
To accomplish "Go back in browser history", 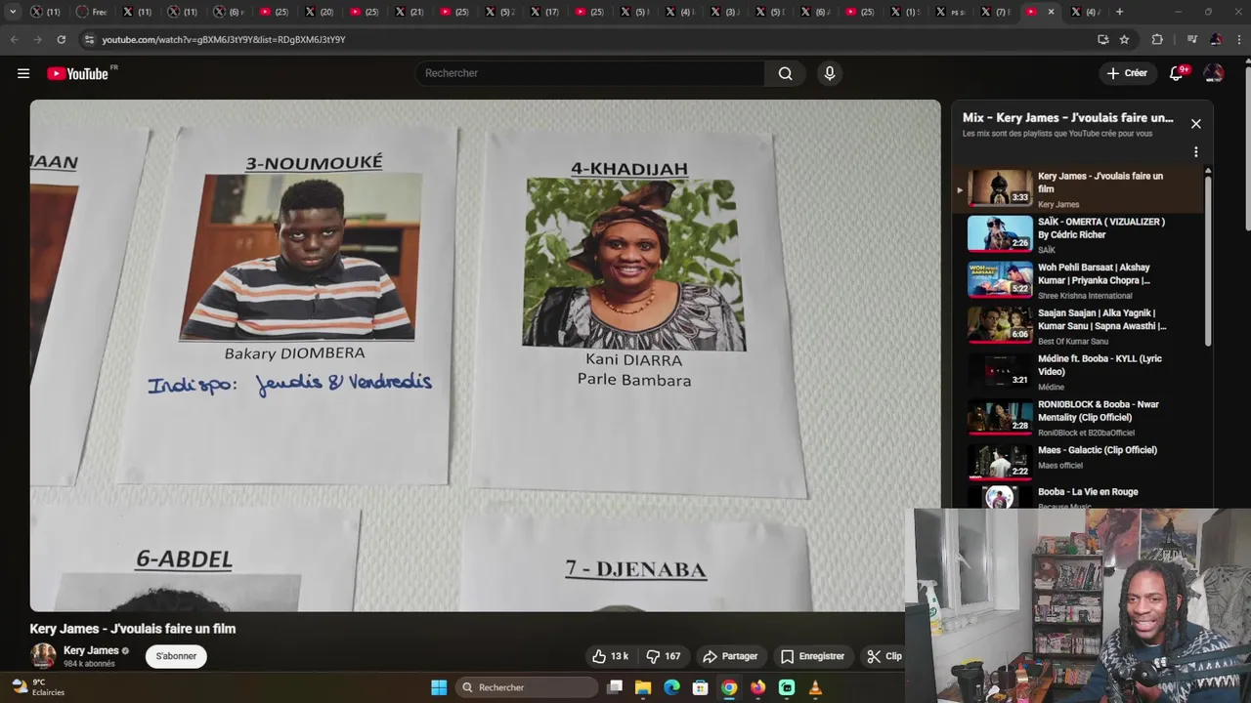I will point(14,39).
